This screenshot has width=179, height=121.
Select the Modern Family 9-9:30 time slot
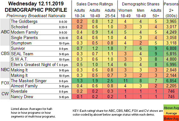pos(63,33)
